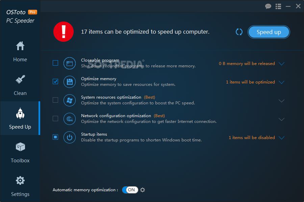
Task: Click the refresh scan icon
Action: tap(239, 32)
